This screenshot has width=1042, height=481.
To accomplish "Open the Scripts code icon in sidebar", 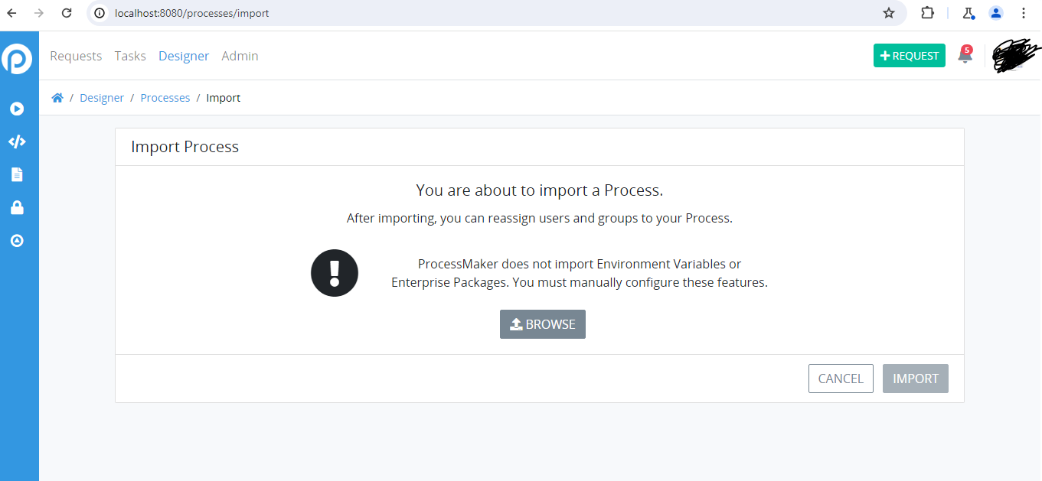I will [x=17, y=141].
